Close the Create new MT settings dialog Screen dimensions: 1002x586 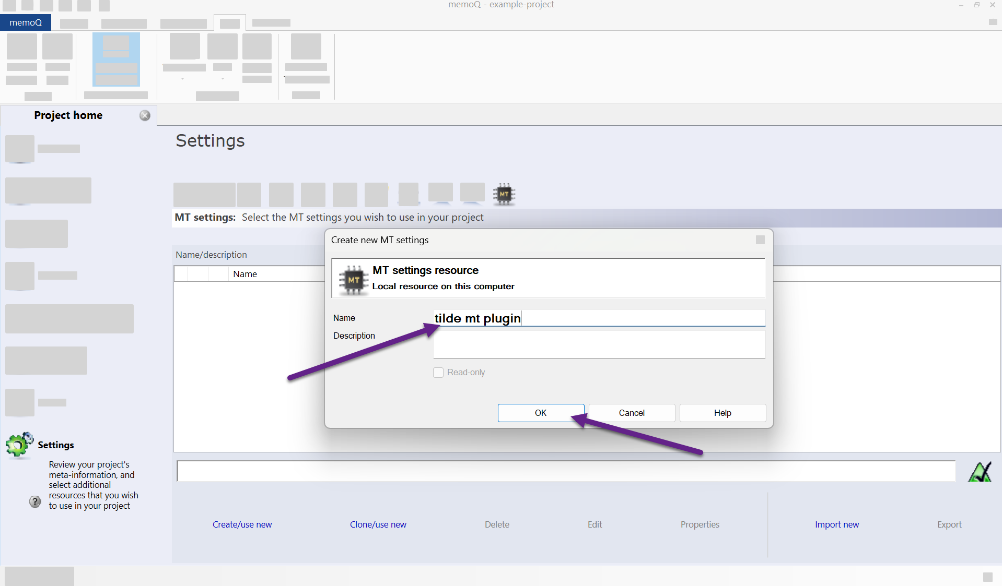pos(760,240)
